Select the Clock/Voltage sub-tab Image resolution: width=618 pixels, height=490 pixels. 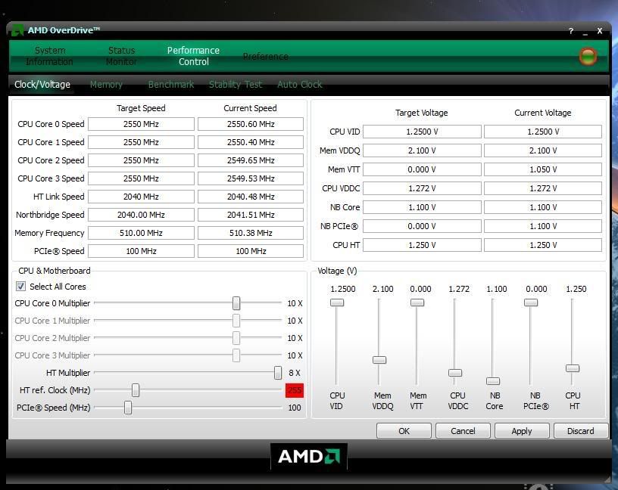42,84
